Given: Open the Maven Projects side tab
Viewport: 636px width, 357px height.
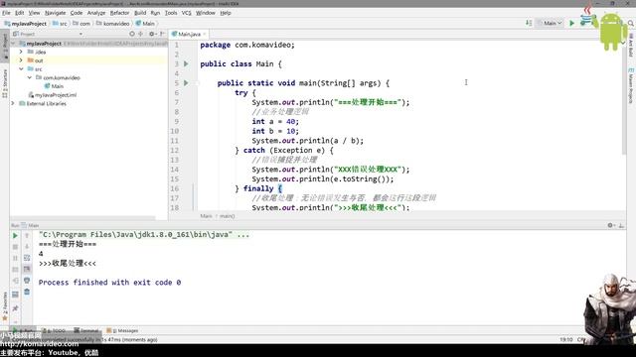Looking at the screenshot, I should [x=631, y=85].
